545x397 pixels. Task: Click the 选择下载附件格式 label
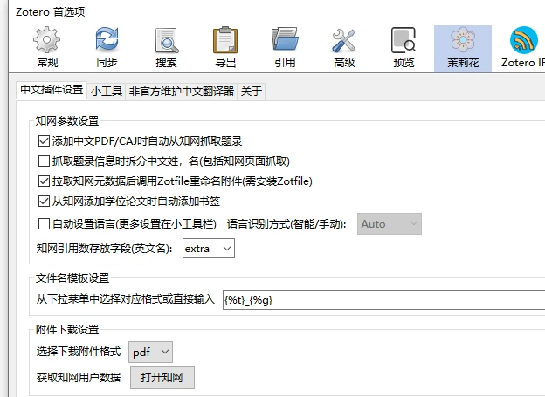[x=79, y=352]
